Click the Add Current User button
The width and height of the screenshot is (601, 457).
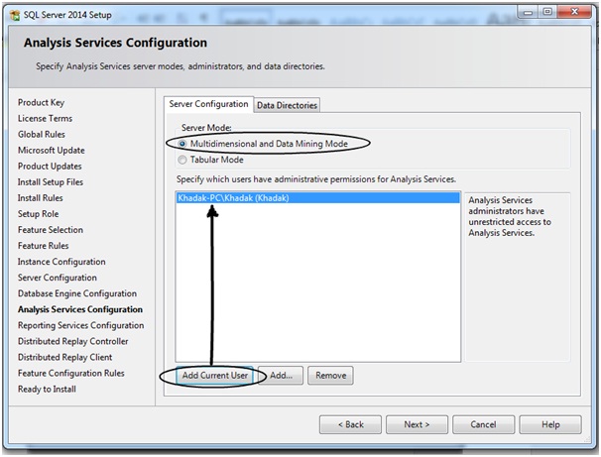pyautogui.click(x=214, y=376)
